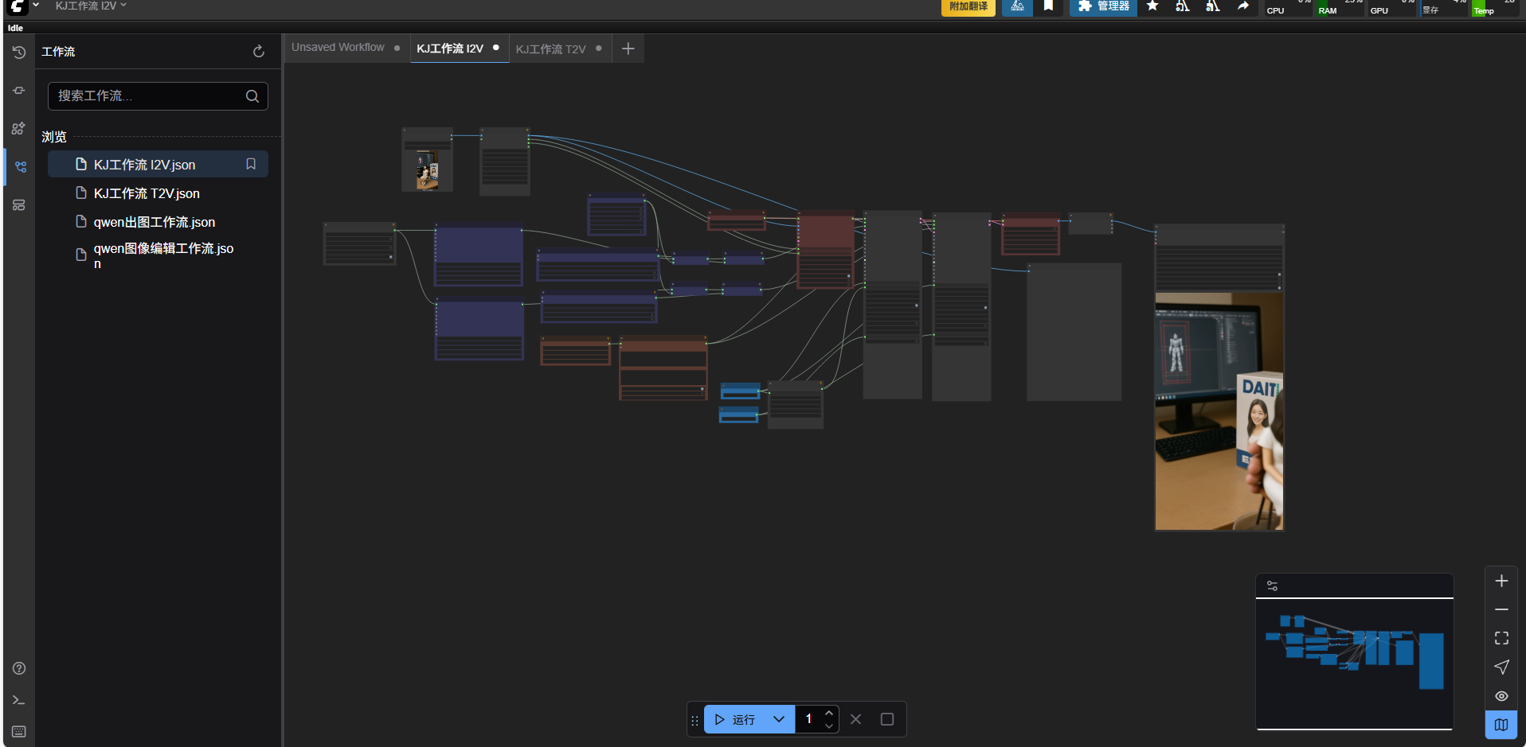
Task: Open the node library sidebar icon
Action: click(19, 91)
